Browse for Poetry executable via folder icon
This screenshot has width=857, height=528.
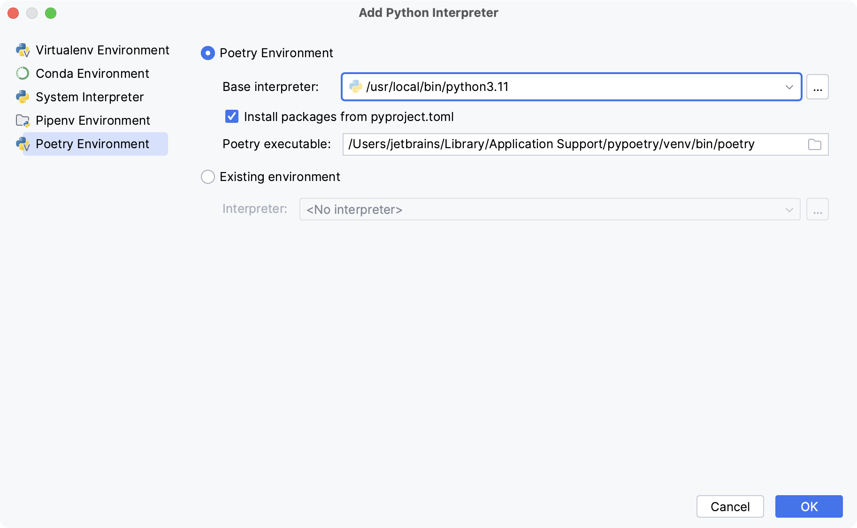815,144
